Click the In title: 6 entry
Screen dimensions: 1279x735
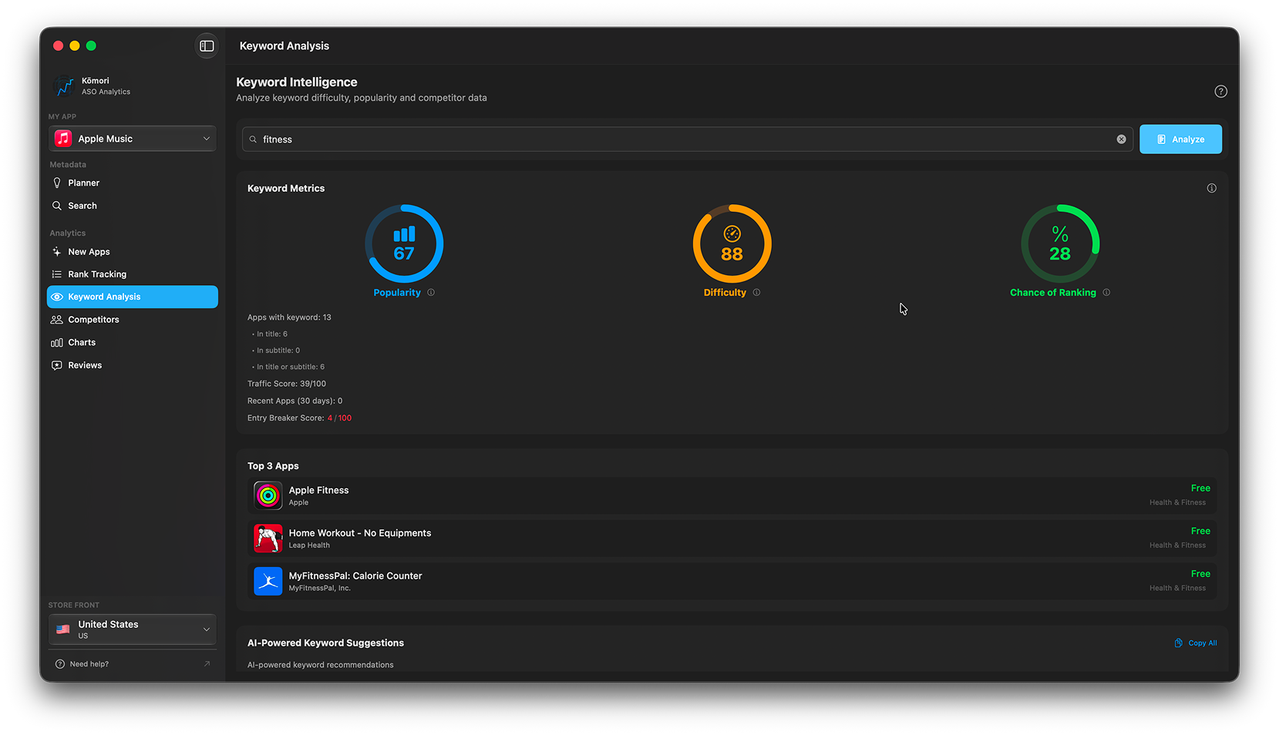coord(271,334)
